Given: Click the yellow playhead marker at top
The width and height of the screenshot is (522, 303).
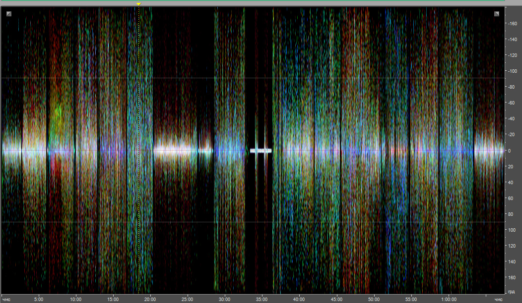Looking at the screenshot, I should pos(139,4).
